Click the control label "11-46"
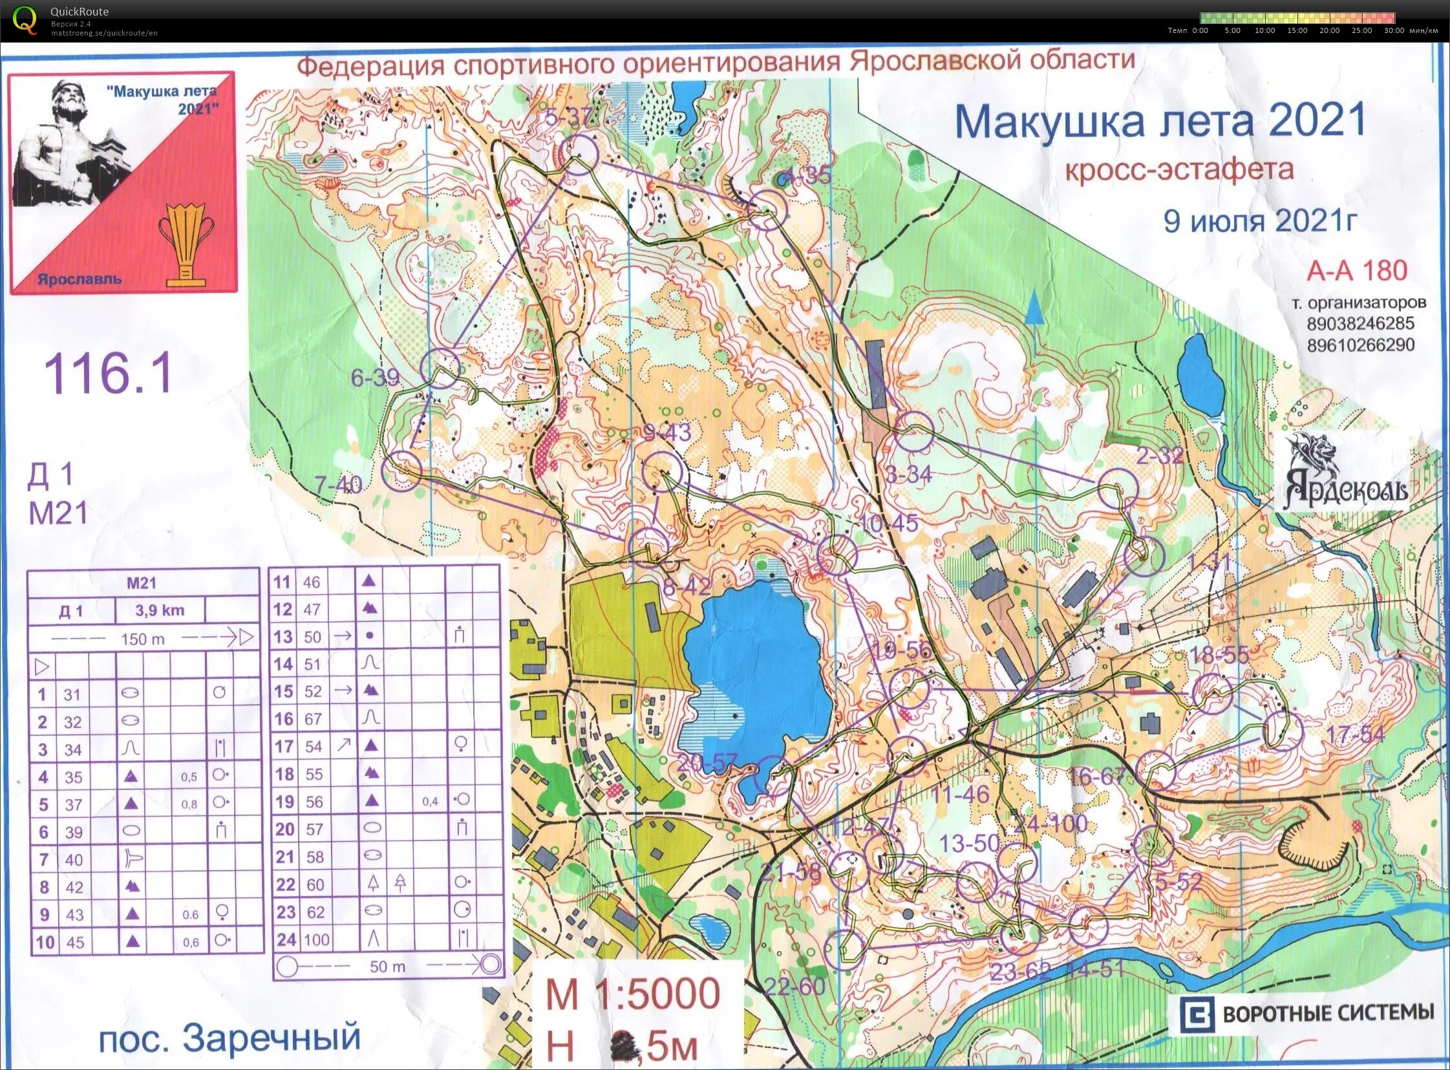The image size is (1450, 1070). 959,794
